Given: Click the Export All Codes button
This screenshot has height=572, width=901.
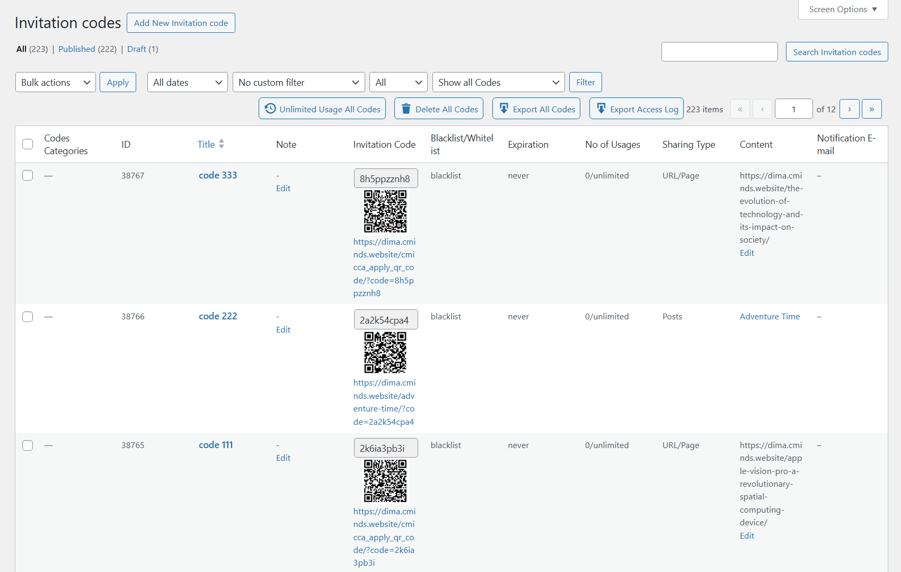Looking at the screenshot, I should click(536, 109).
